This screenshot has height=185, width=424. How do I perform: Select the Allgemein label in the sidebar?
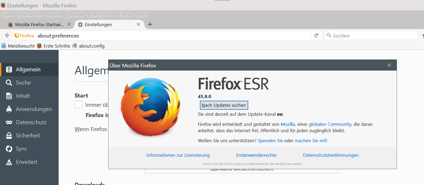tap(28, 70)
